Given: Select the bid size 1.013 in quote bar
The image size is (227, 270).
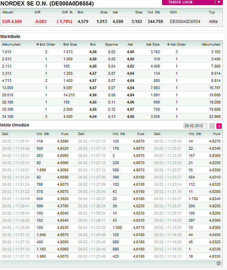Looking at the screenshot, I should pyautogui.click(x=102, y=22).
